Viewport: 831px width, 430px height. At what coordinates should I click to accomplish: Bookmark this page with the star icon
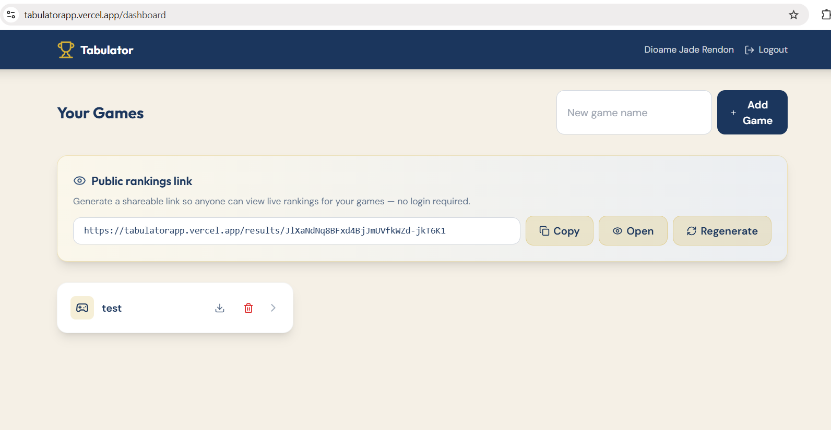[x=793, y=15]
